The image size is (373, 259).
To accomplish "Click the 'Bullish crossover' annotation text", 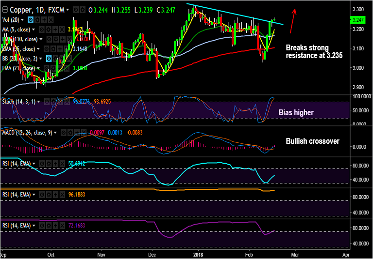I will click(x=313, y=141).
